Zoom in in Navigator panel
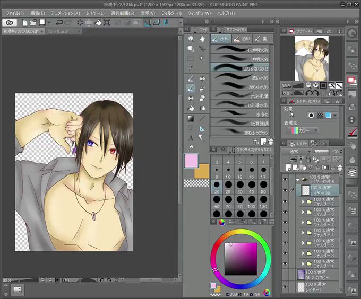 316,85
